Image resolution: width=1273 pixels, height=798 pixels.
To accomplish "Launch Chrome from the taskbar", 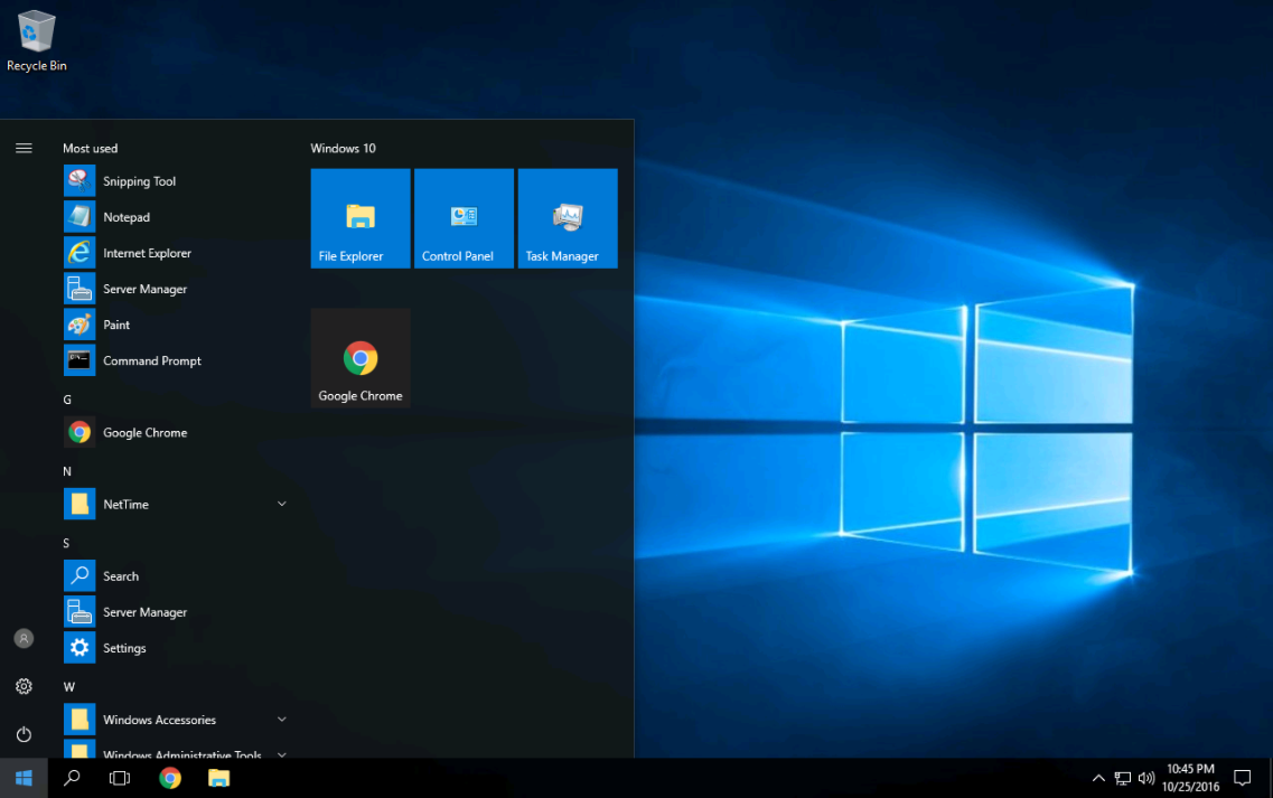I will coord(170,778).
